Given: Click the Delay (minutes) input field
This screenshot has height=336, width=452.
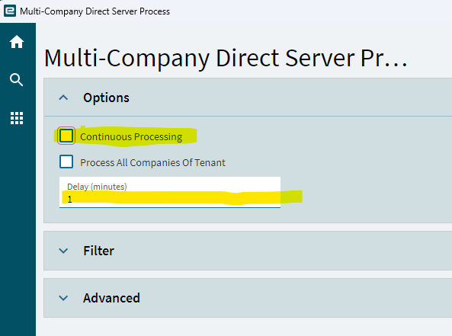Looking at the screenshot, I should point(170,192).
